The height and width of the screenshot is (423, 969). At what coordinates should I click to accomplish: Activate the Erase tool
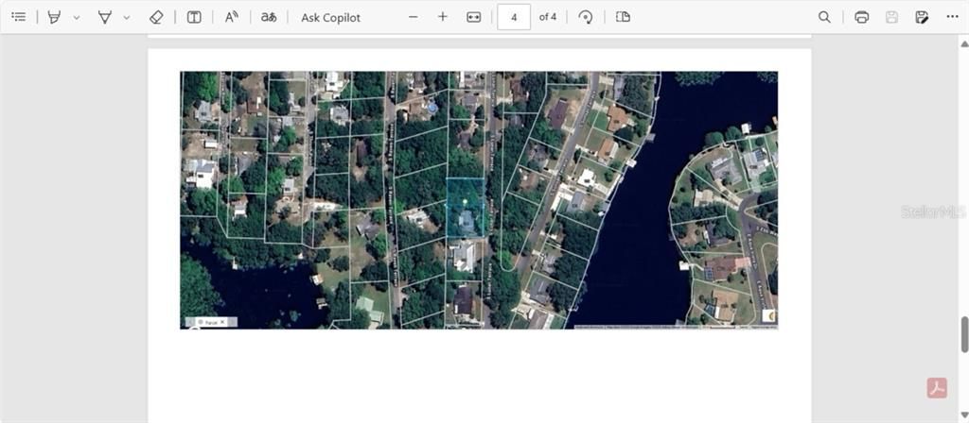pos(157,17)
